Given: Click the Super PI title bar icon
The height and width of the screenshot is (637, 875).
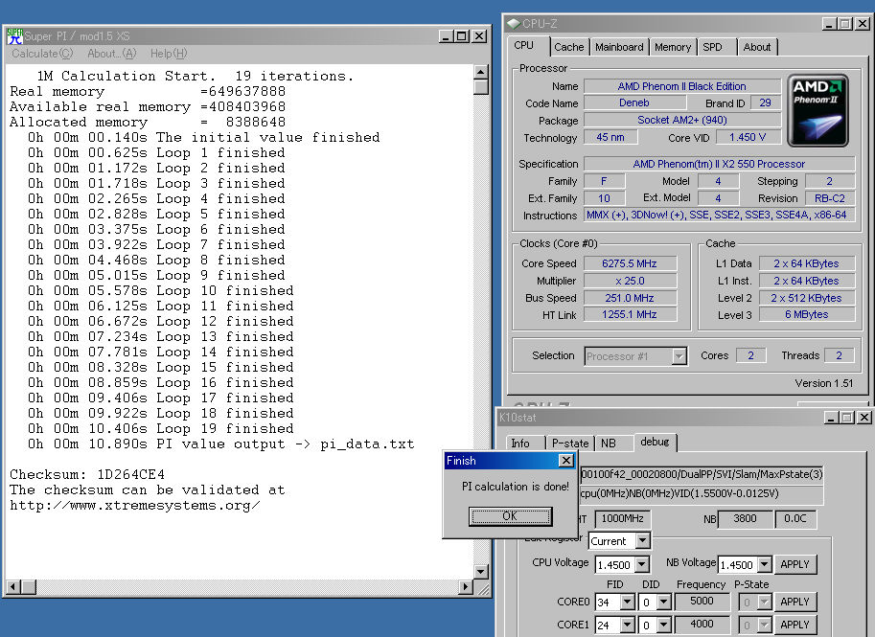Looking at the screenshot, I should tap(14, 36).
